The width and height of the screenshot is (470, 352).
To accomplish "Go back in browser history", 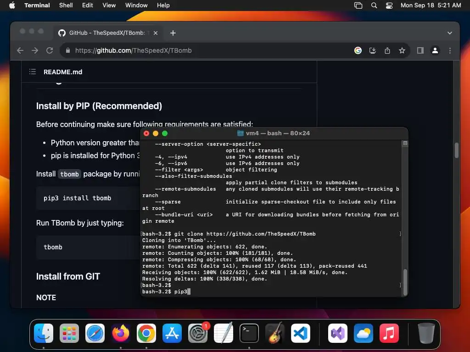I will click(20, 50).
